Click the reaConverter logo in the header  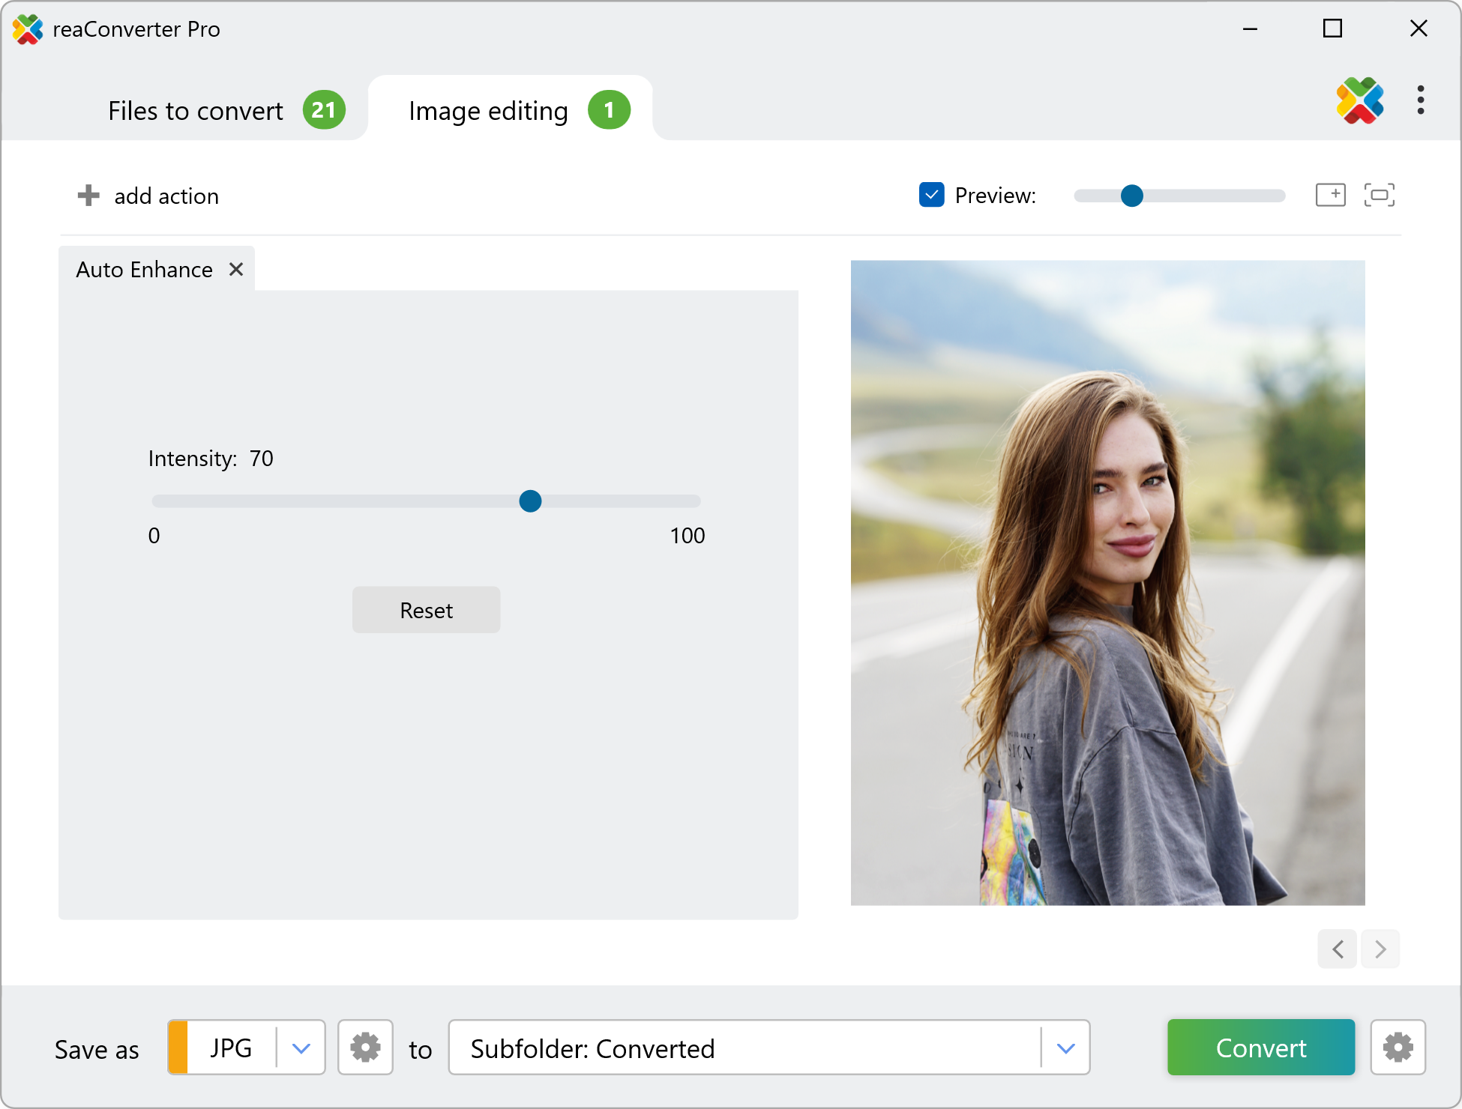pos(1359,100)
